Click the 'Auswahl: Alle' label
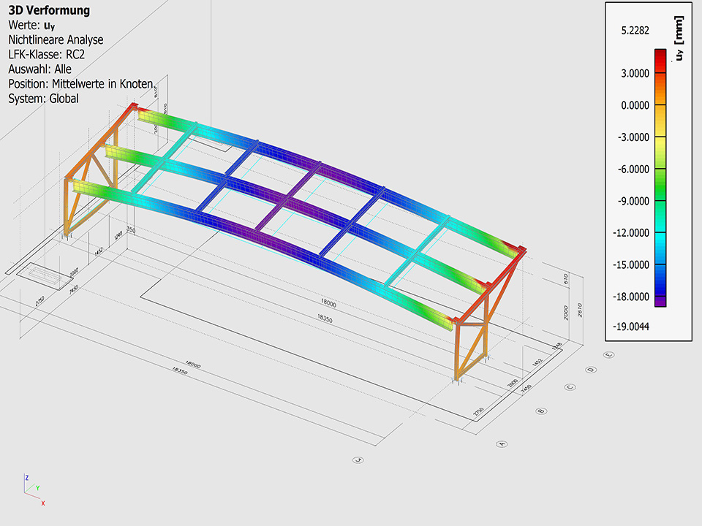The image size is (702, 526). 39,69
